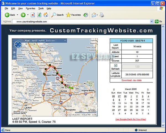Click the Course value 357
Viewport: 166px width, 133px height.
137,61
